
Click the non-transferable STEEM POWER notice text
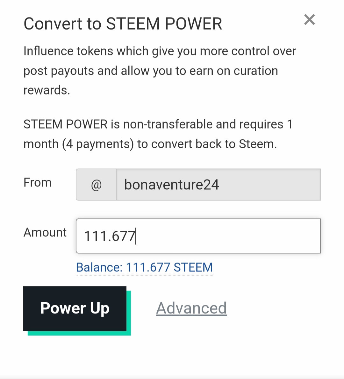pos(158,134)
